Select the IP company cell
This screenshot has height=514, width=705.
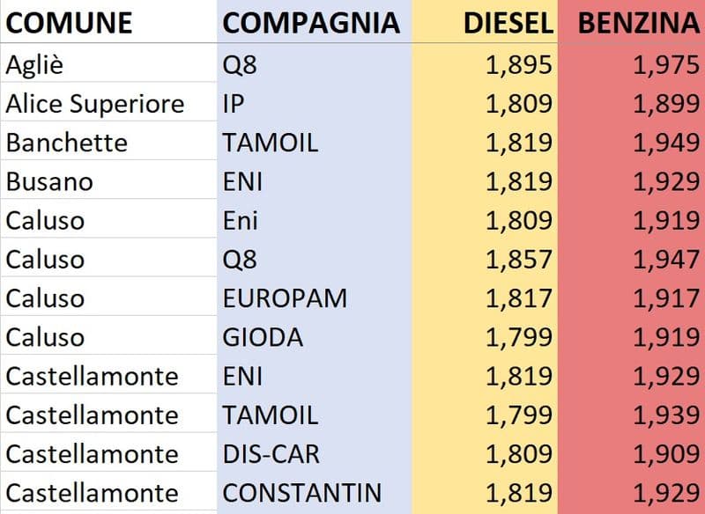click(234, 104)
